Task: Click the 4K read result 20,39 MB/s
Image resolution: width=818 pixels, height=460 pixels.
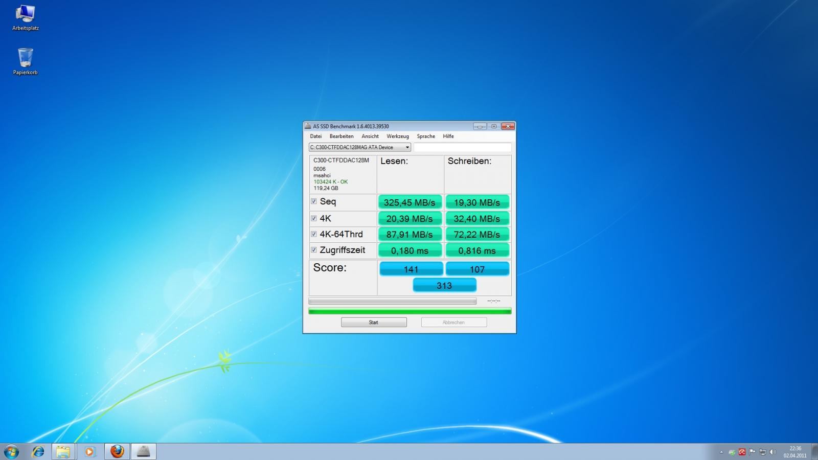Action: [x=410, y=219]
